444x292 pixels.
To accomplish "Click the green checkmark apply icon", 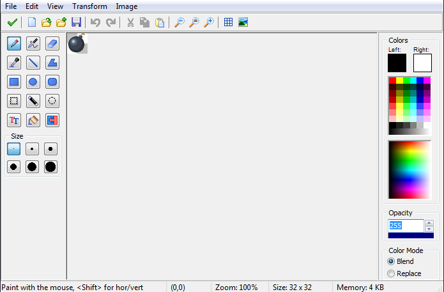I will 12,22.
